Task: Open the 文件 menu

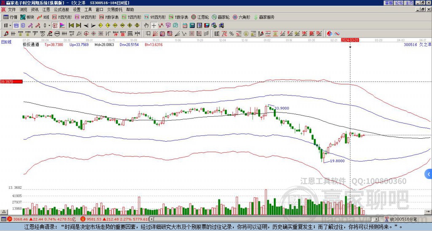Action: coord(12,10)
